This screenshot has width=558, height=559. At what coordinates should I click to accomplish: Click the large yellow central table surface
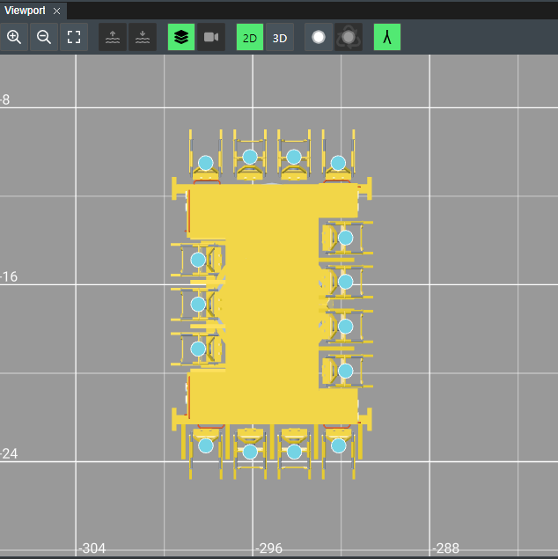(x=272, y=304)
